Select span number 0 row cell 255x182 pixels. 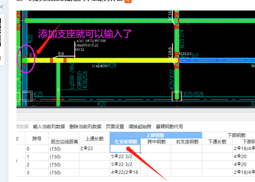pos(37,149)
